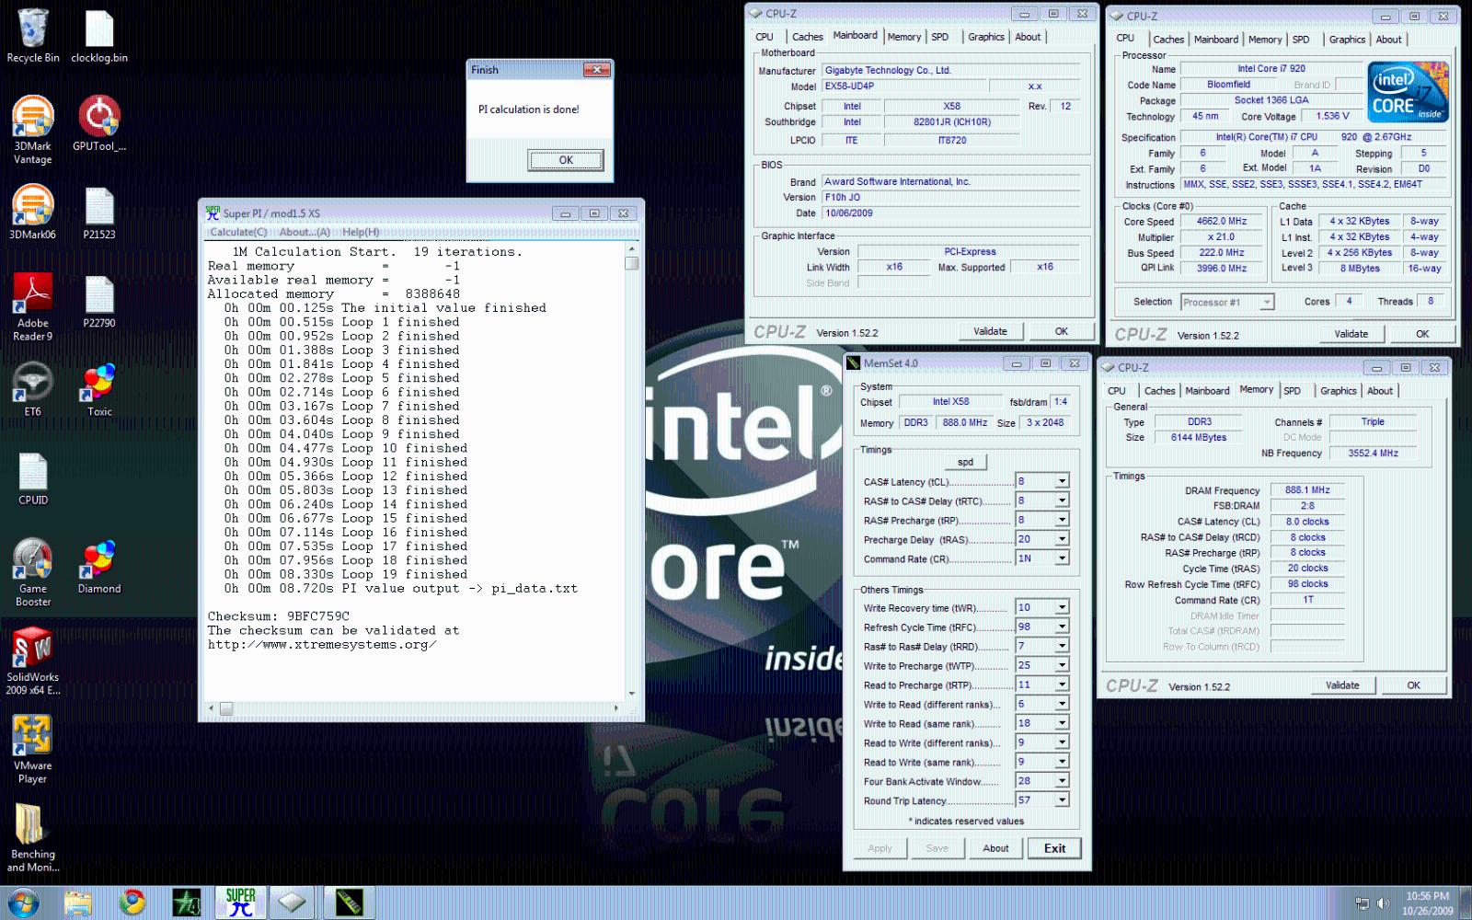This screenshot has width=1472, height=920.
Task: Expand the Round Trip Latency dropdown
Action: pos(1062,800)
